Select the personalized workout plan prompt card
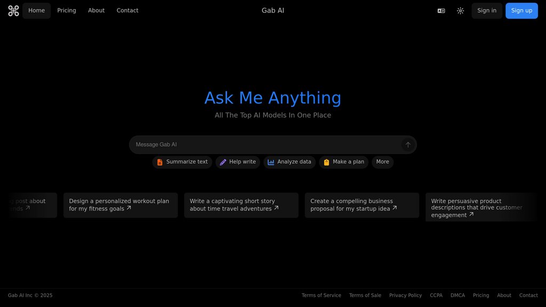 click(121, 205)
